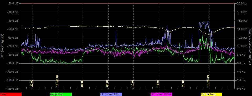
Task: Click the 16.0 Hz right axis value
Action: [x=241, y=21]
